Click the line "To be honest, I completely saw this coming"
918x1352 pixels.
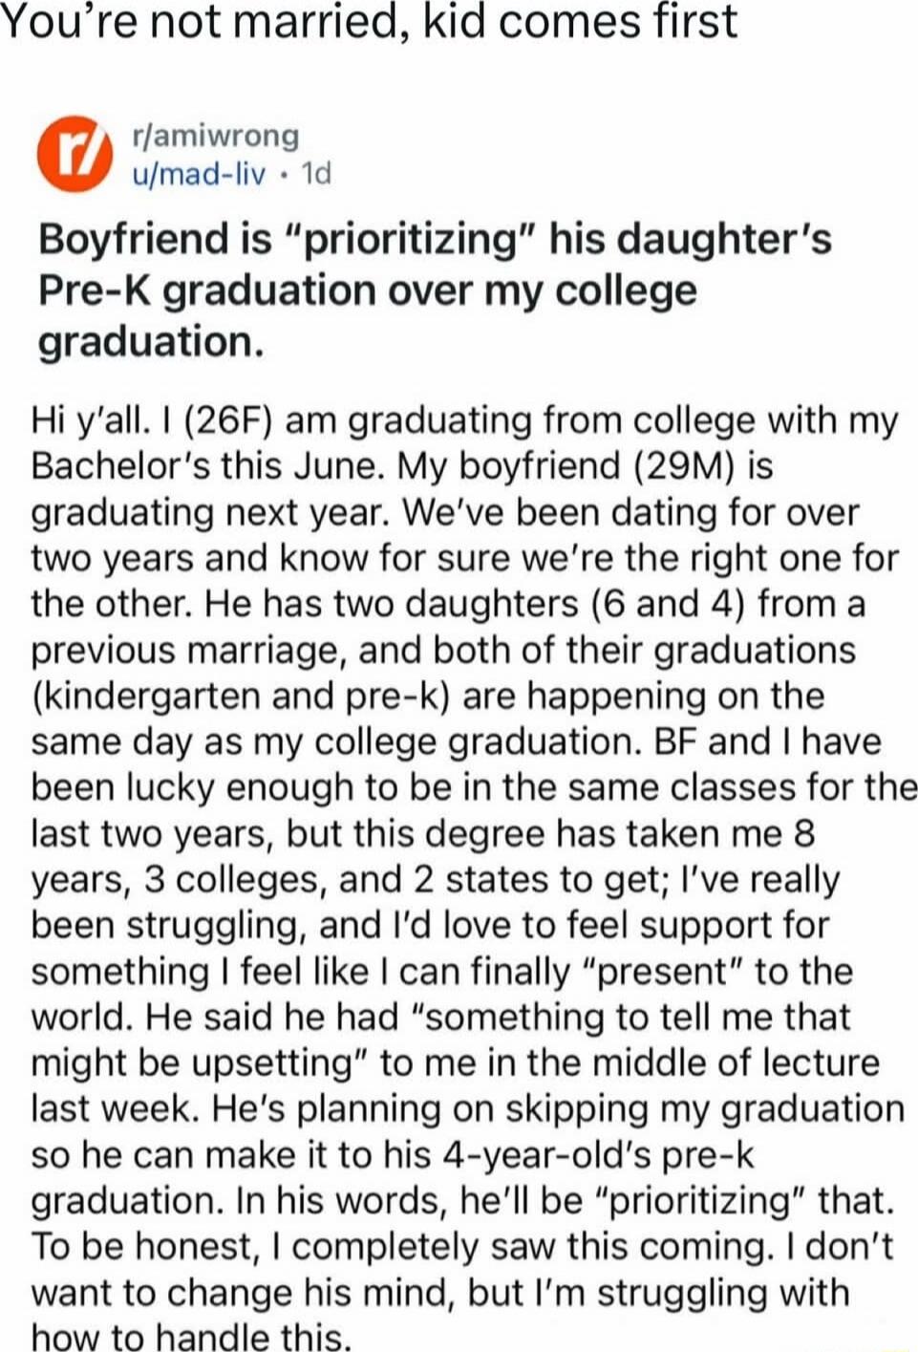point(462,1248)
